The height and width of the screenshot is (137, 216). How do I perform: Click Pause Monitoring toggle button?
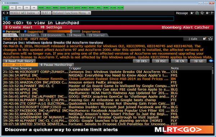56,65
